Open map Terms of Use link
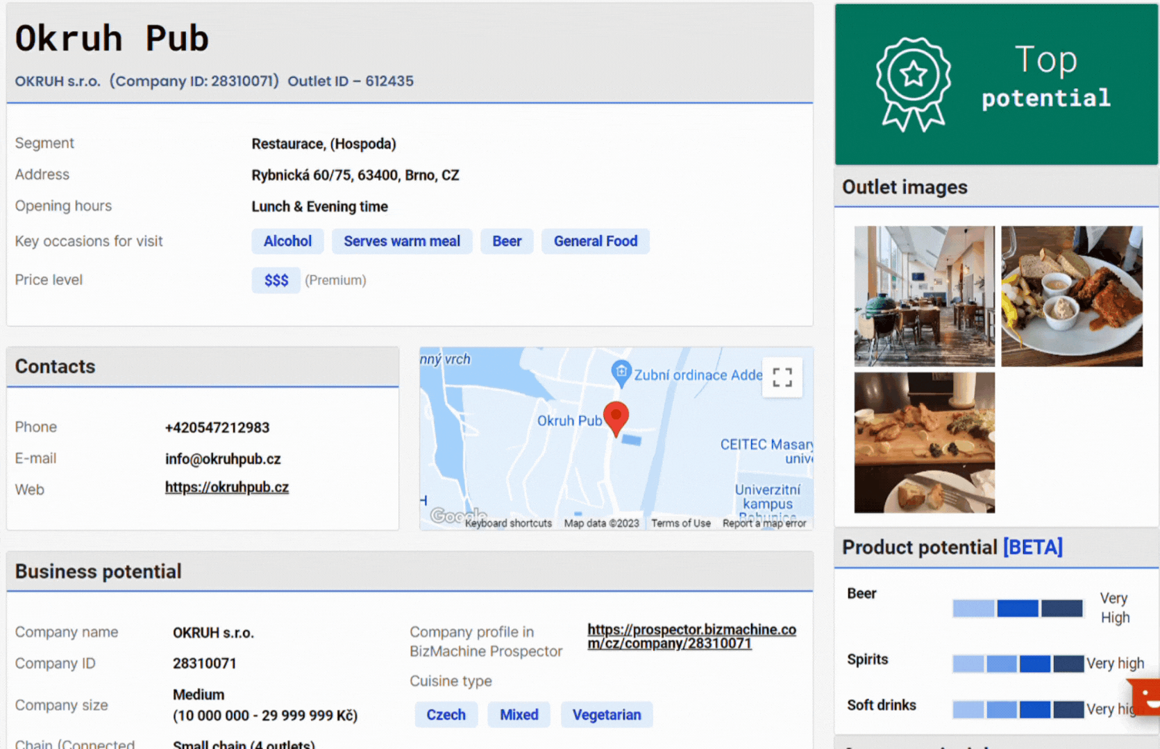Image resolution: width=1160 pixels, height=749 pixels. [681, 524]
